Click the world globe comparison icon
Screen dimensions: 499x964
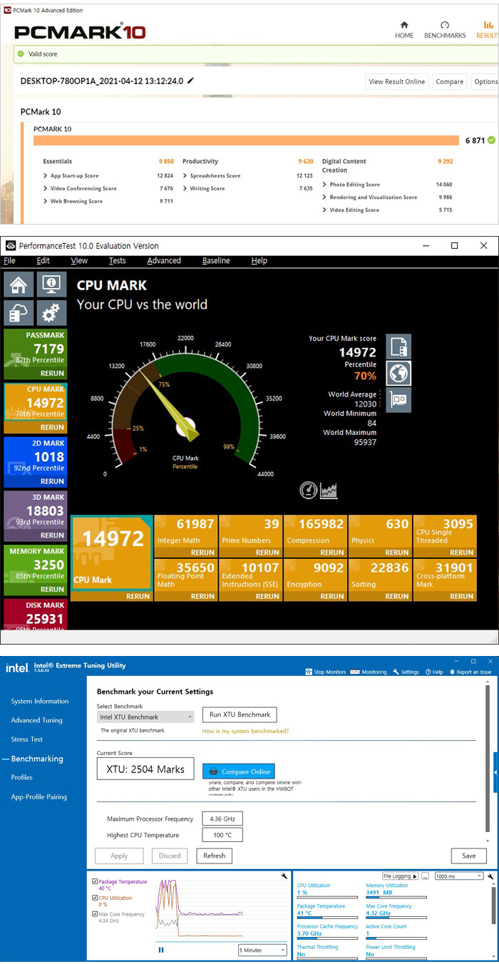[x=398, y=373]
